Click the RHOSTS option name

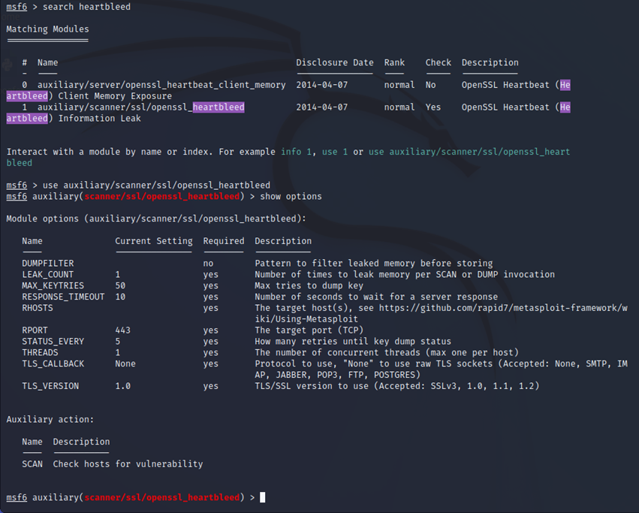(x=38, y=308)
